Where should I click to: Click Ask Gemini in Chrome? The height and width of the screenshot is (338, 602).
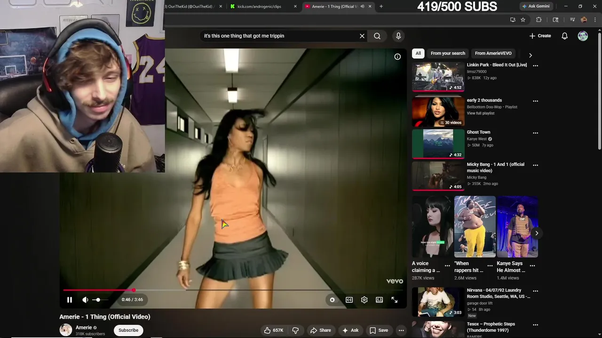pos(535,7)
